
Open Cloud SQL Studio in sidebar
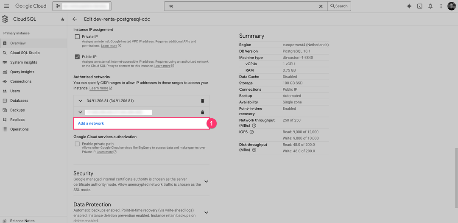(x=25, y=53)
